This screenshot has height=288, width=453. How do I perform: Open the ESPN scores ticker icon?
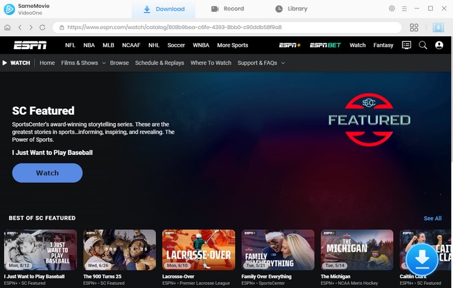pyautogui.click(x=406, y=45)
